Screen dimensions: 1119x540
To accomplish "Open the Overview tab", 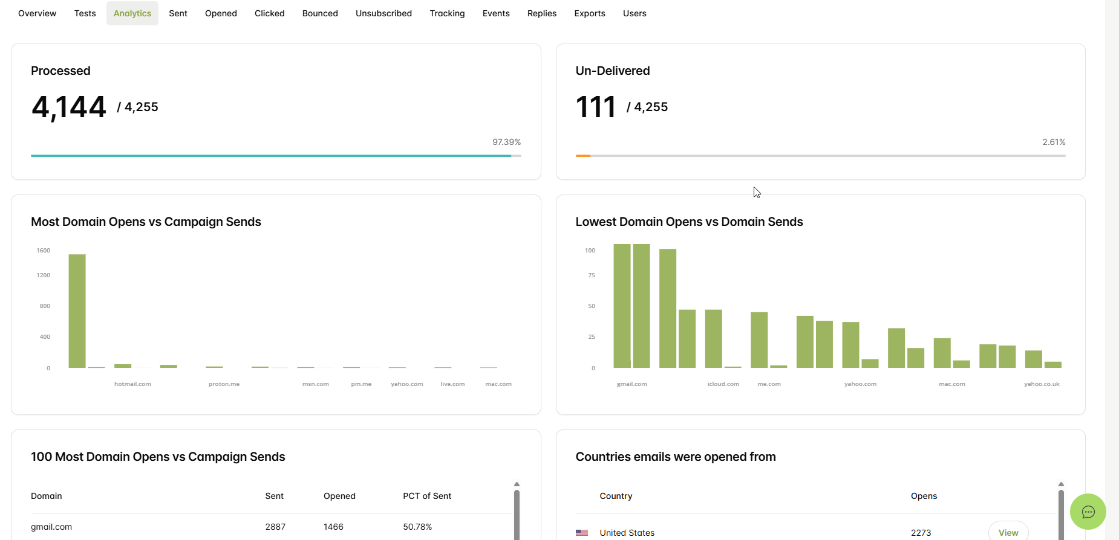I will pos(37,13).
